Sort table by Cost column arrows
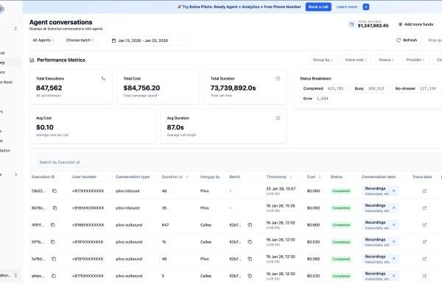The height and width of the screenshot is (284, 442). coord(320,177)
